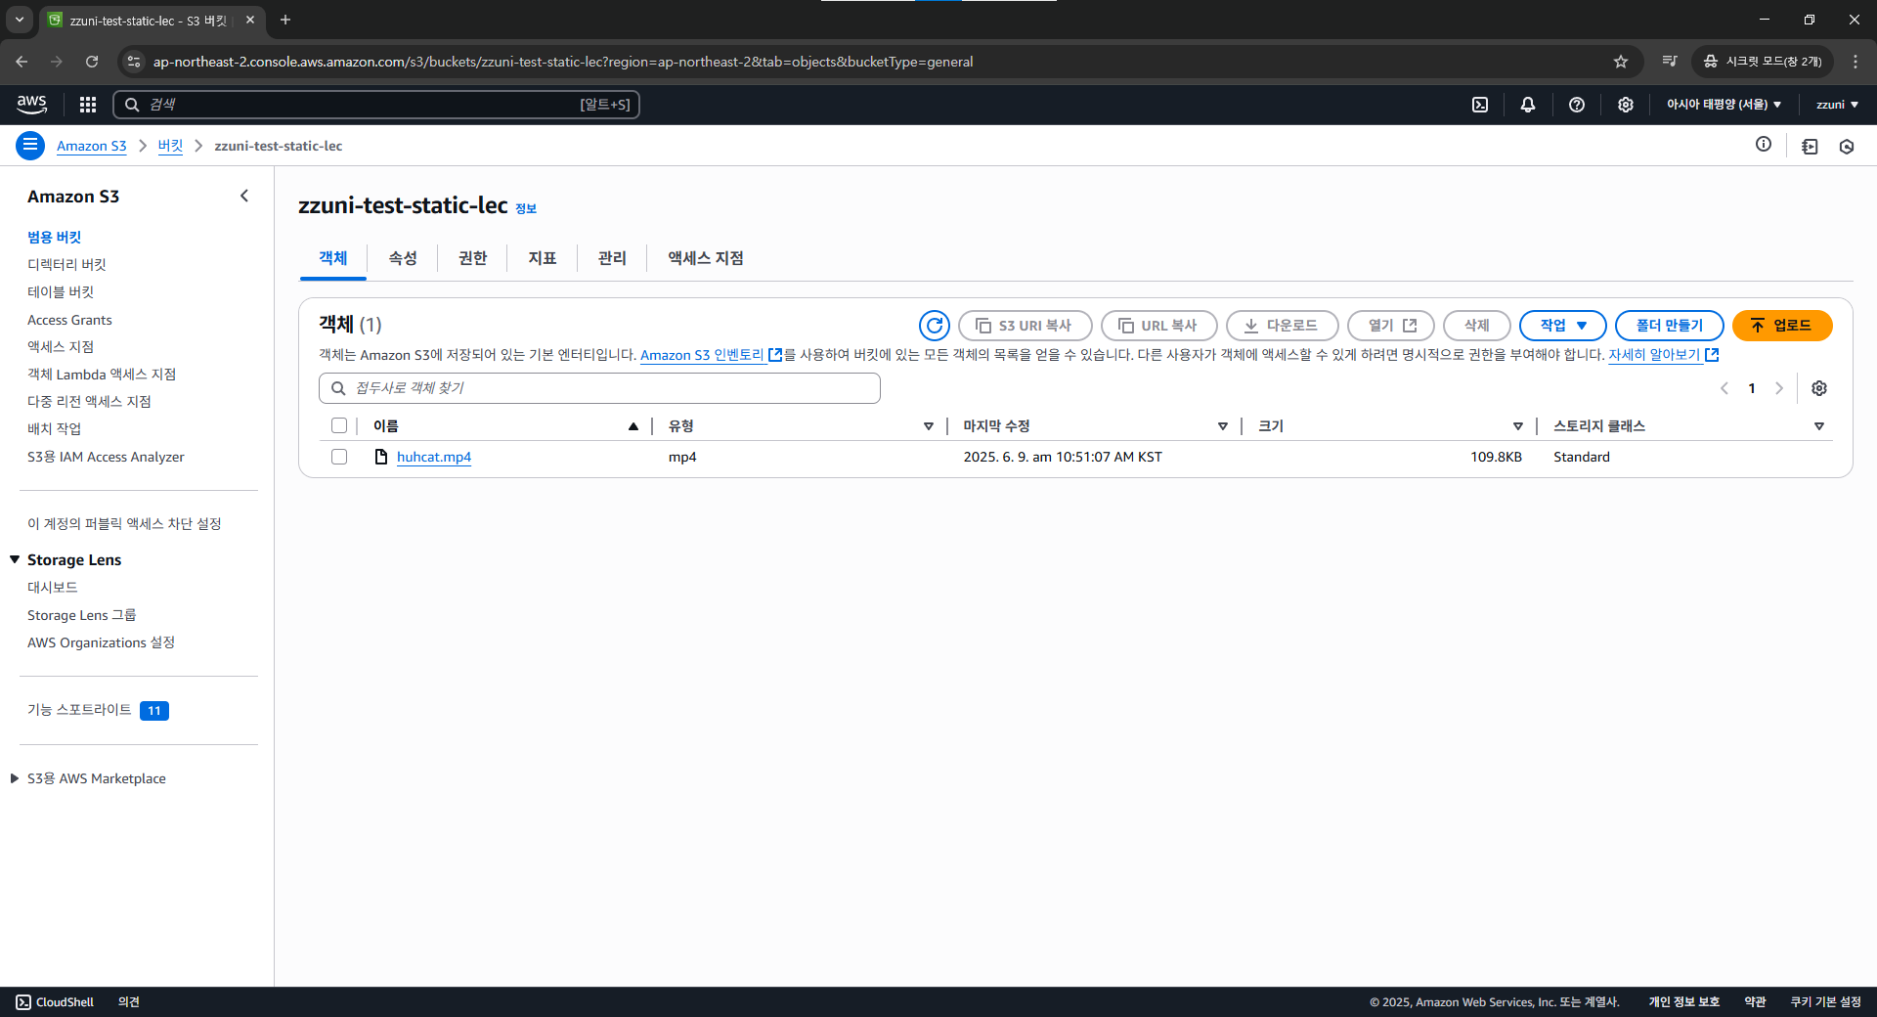The width and height of the screenshot is (1877, 1017).
Task: Click the 자세히 알아보기 link
Action: pyautogui.click(x=1663, y=355)
